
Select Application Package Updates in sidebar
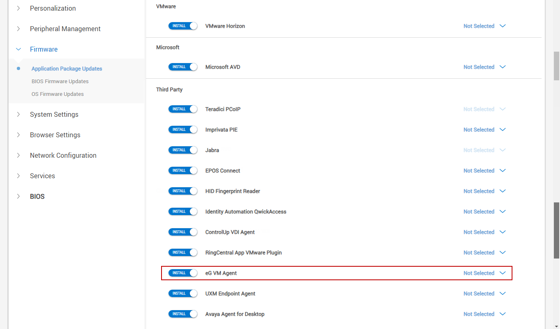pyautogui.click(x=67, y=68)
